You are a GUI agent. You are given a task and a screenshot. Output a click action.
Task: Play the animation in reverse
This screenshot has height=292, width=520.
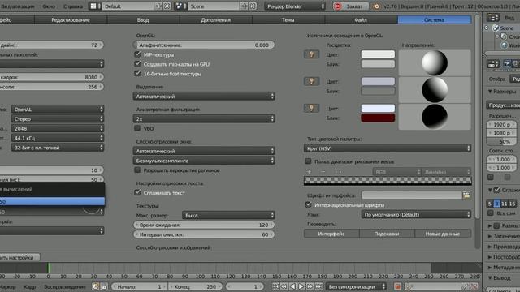tap(292, 286)
